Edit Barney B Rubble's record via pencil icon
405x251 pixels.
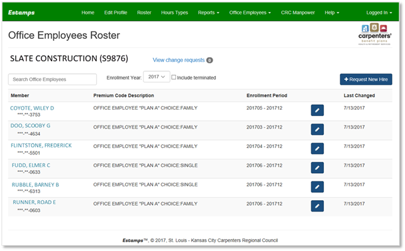317,187
